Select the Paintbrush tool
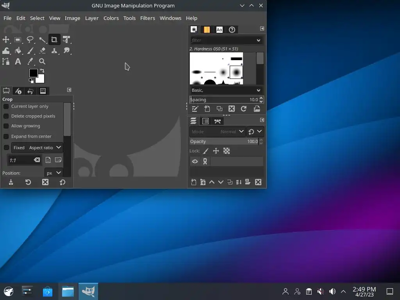 [30, 50]
